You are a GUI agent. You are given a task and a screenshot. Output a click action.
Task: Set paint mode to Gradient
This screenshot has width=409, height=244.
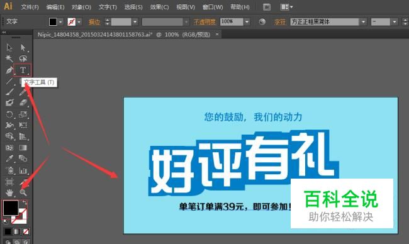[17, 231]
